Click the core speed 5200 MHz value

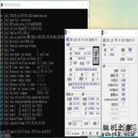tap(76, 99)
